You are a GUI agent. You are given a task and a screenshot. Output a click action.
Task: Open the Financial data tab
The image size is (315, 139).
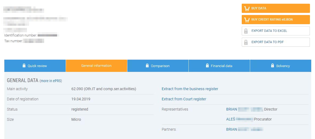219,66
